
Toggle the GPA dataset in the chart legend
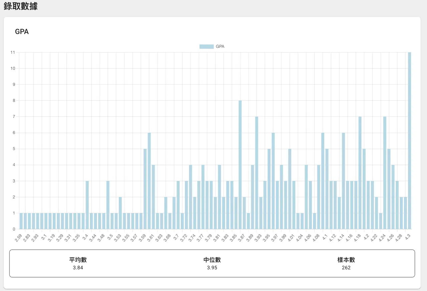[212, 46]
